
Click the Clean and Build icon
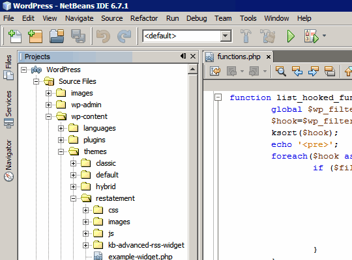tap(268, 36)
